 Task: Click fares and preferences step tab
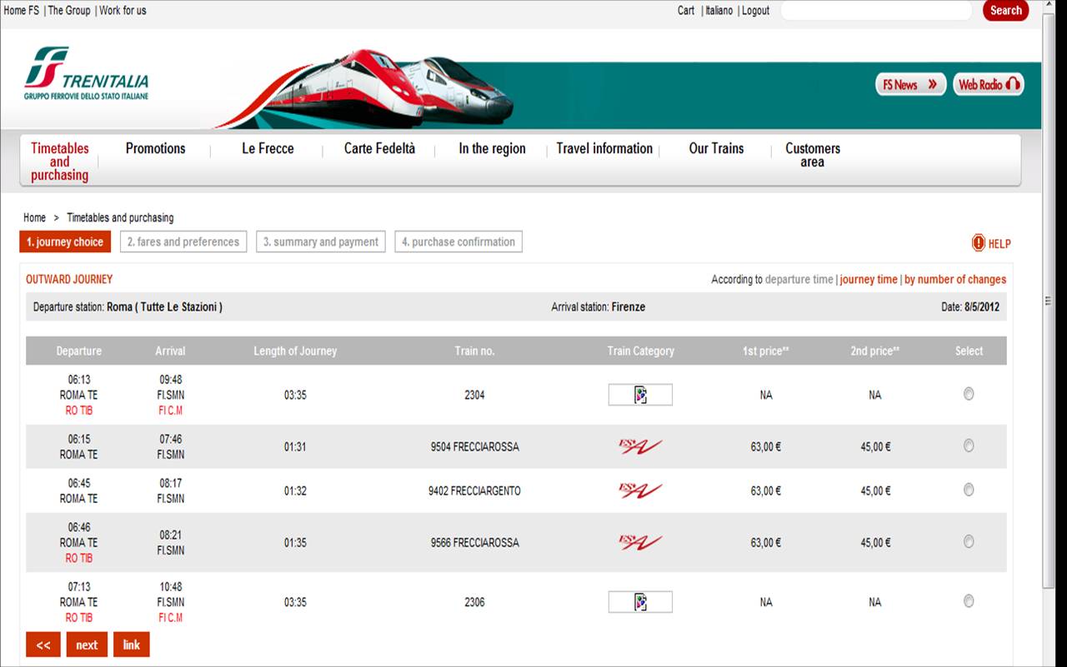[x=183, y=241]
